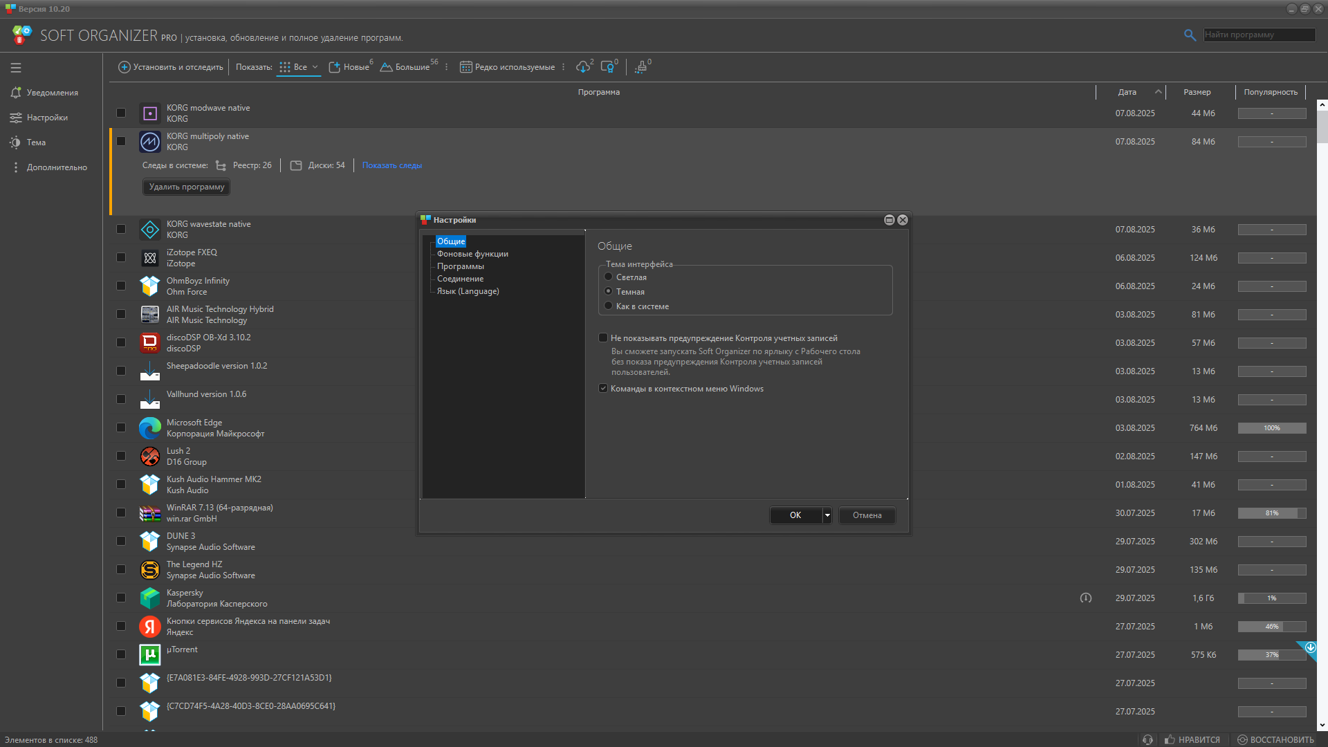Click ВОССТАНОВИТЬ in status bar
The height and width of the screenshot is (747, 1328).
1275,740
